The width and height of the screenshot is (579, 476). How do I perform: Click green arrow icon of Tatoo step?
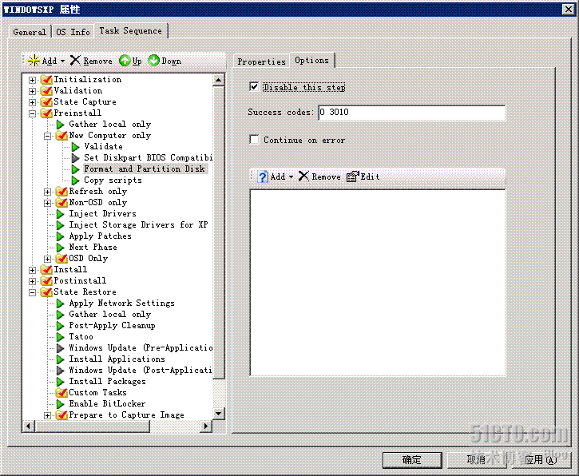(60, 337)
